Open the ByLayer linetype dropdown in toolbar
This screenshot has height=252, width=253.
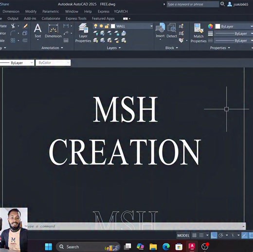pos(17,63)
